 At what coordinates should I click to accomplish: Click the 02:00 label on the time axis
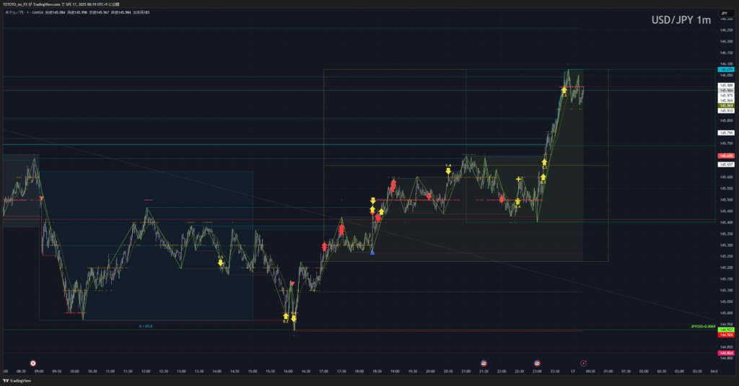[644, 372]
